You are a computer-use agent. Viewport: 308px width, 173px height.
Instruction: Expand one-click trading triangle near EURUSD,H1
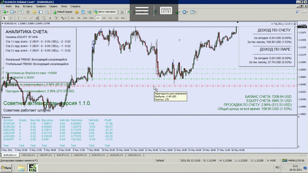(3, 24)
